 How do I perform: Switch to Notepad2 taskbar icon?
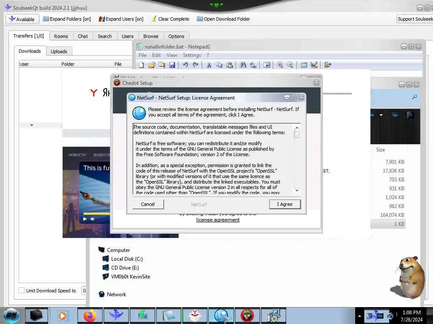pyautogui.click(x=169, y=316)
